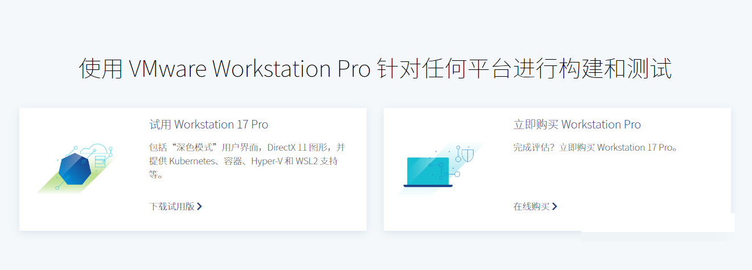Open the 下载试用版 download link
The image size is (752, 270).
point(175,206)
